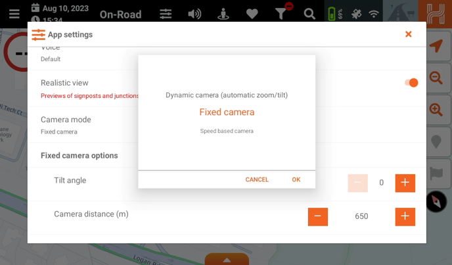Viewport: 452px width, 265px height.
Task: Close the App settings panel
Action: click(x=408, y=34)
